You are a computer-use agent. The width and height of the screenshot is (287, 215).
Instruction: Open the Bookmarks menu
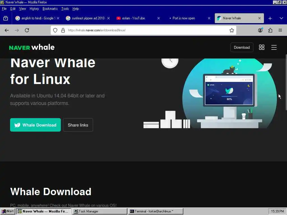(x=50, y=9)
